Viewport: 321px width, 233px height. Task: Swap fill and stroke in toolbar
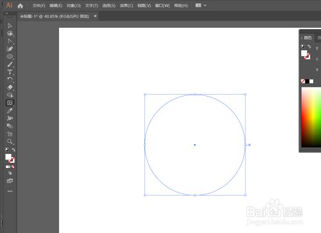[13, 150]
